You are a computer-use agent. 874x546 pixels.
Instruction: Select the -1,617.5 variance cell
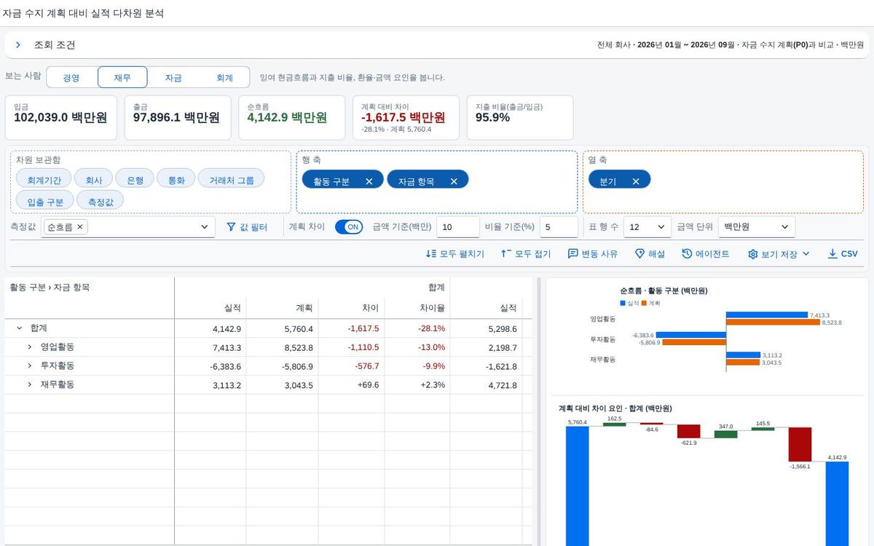[351, 328]
